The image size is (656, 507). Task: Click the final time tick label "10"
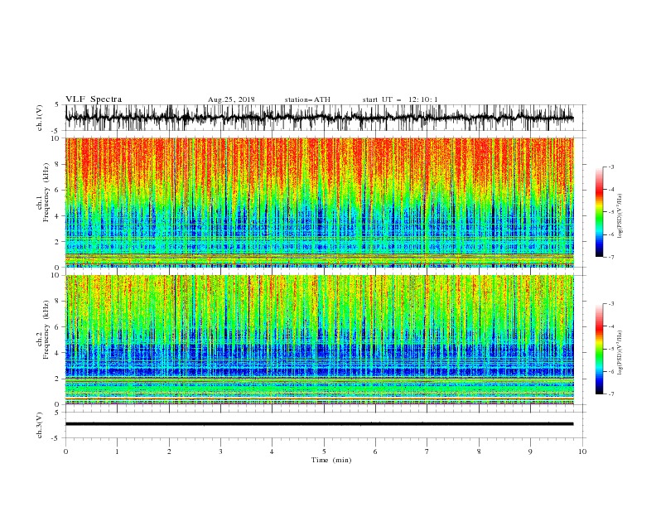pos(582,451)
